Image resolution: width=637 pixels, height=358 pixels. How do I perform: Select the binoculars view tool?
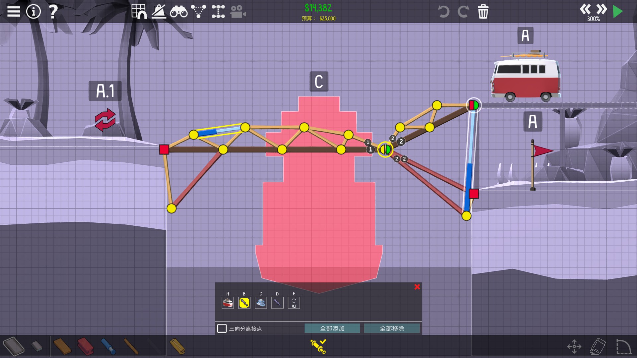point(178,12)
